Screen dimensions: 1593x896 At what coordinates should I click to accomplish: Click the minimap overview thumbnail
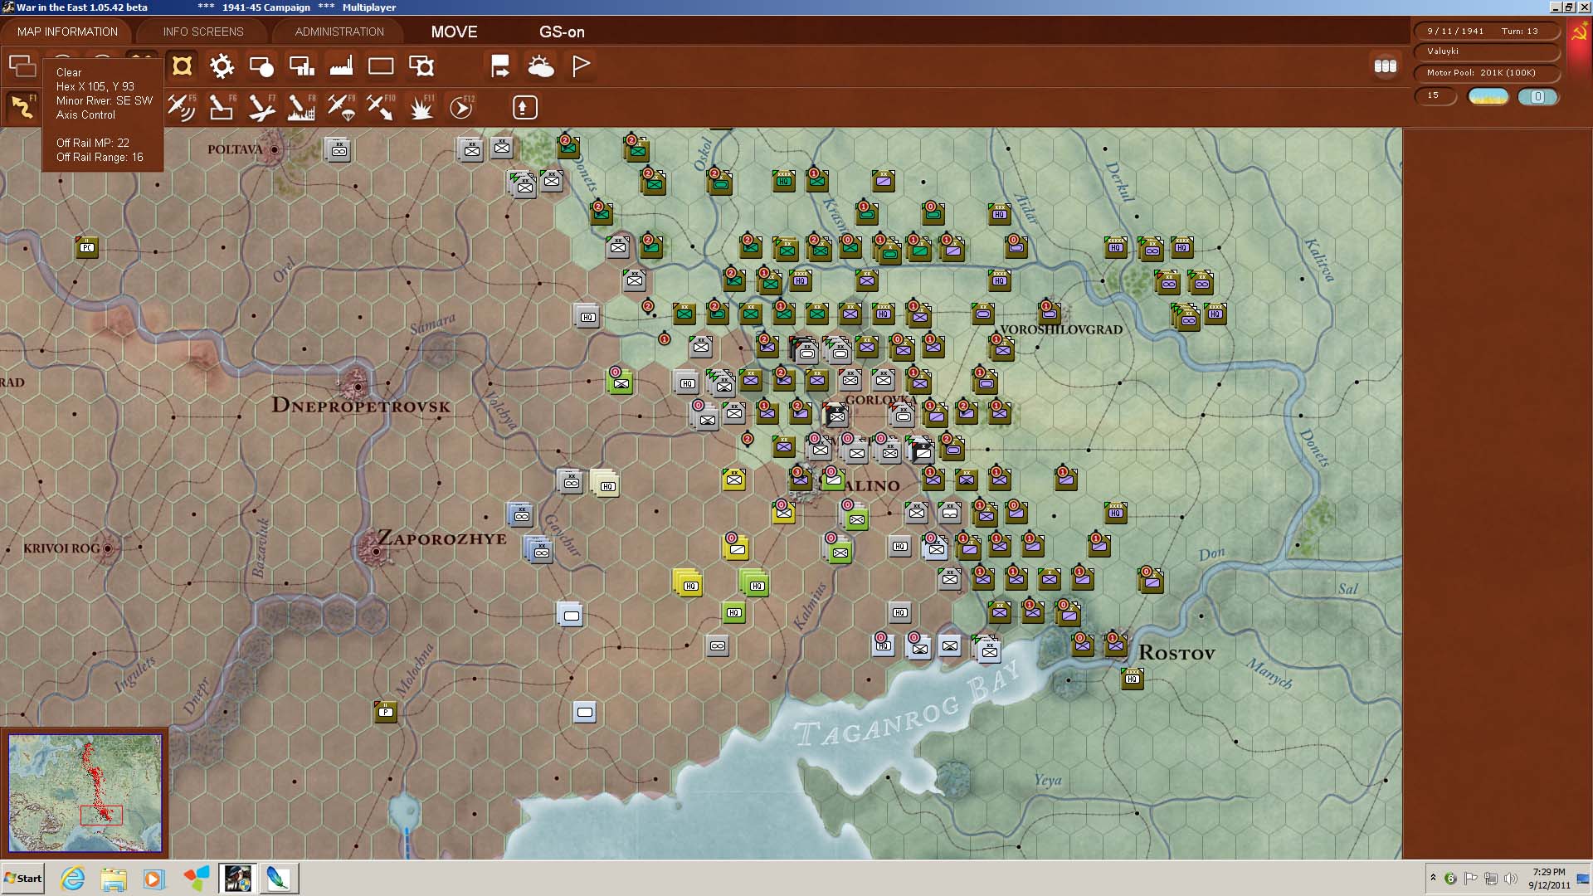(85, 792)
